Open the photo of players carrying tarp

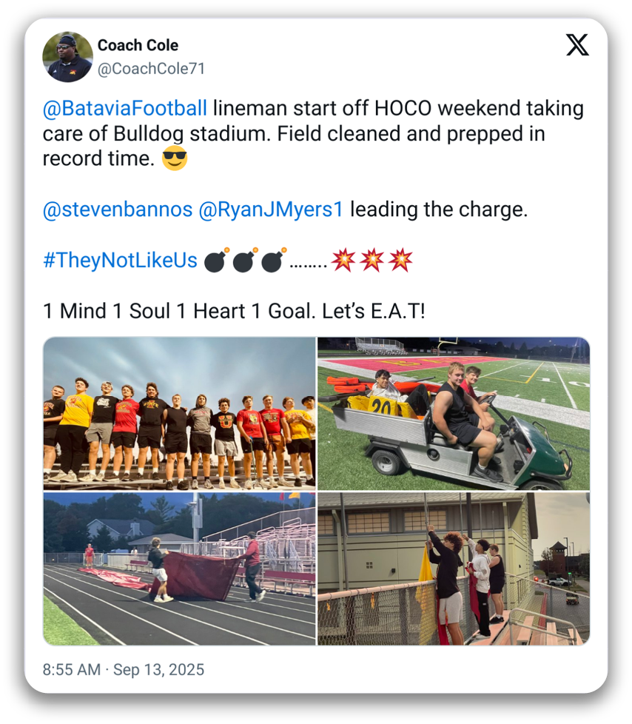(x=179, y=569)
